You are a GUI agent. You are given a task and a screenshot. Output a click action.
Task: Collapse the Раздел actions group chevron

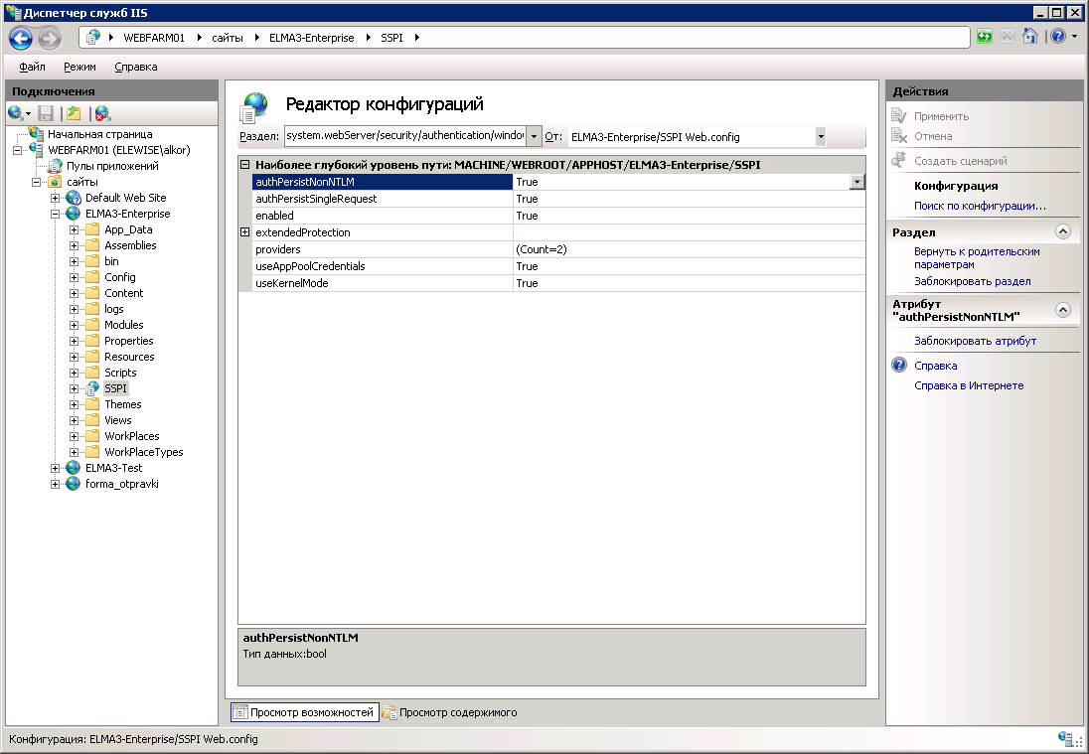(1062, 231)
